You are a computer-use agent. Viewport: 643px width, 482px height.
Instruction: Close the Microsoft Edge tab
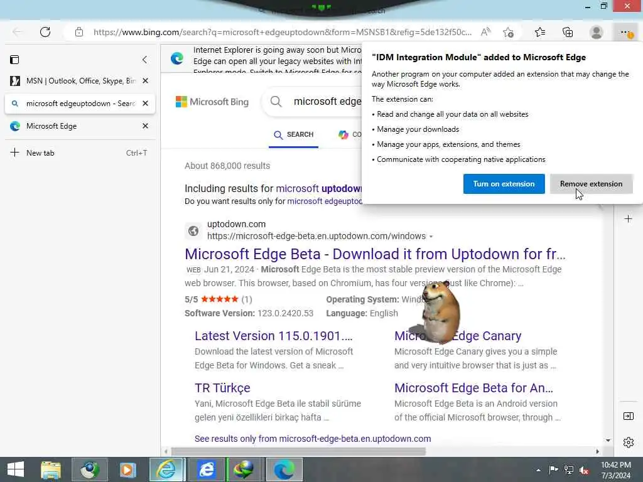pos(145,126)
